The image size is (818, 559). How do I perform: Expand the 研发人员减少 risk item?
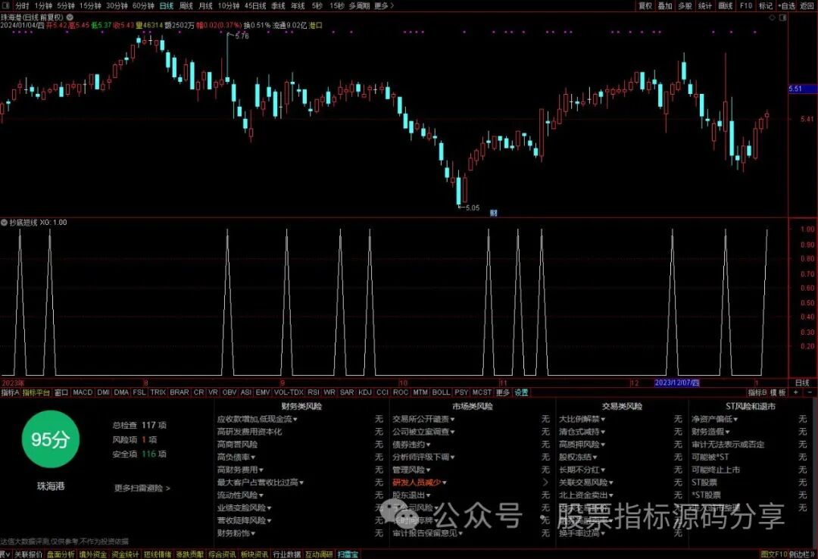pos(420,482)
